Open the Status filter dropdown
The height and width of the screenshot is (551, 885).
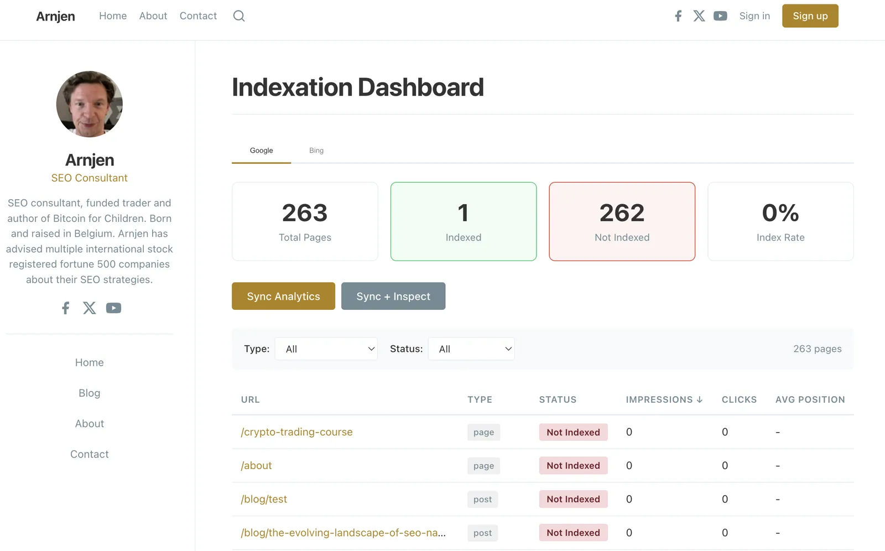[471, 349]
